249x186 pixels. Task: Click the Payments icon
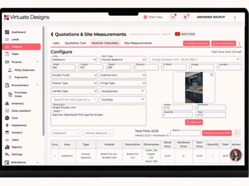coord(10,77)
